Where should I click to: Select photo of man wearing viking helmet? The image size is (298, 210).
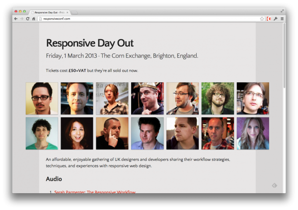point(148,99)
